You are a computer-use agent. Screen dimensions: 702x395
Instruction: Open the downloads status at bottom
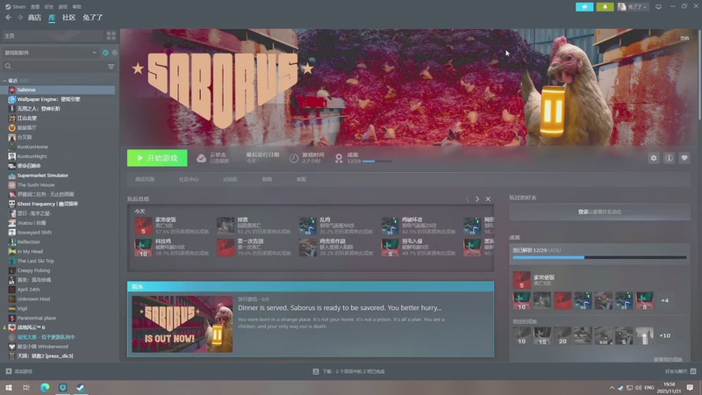(348, 371)
